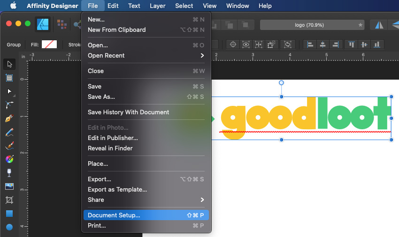Viewport: 399px width, 237px height.
Task: Click Align Right icon
Action: point(336,44)
